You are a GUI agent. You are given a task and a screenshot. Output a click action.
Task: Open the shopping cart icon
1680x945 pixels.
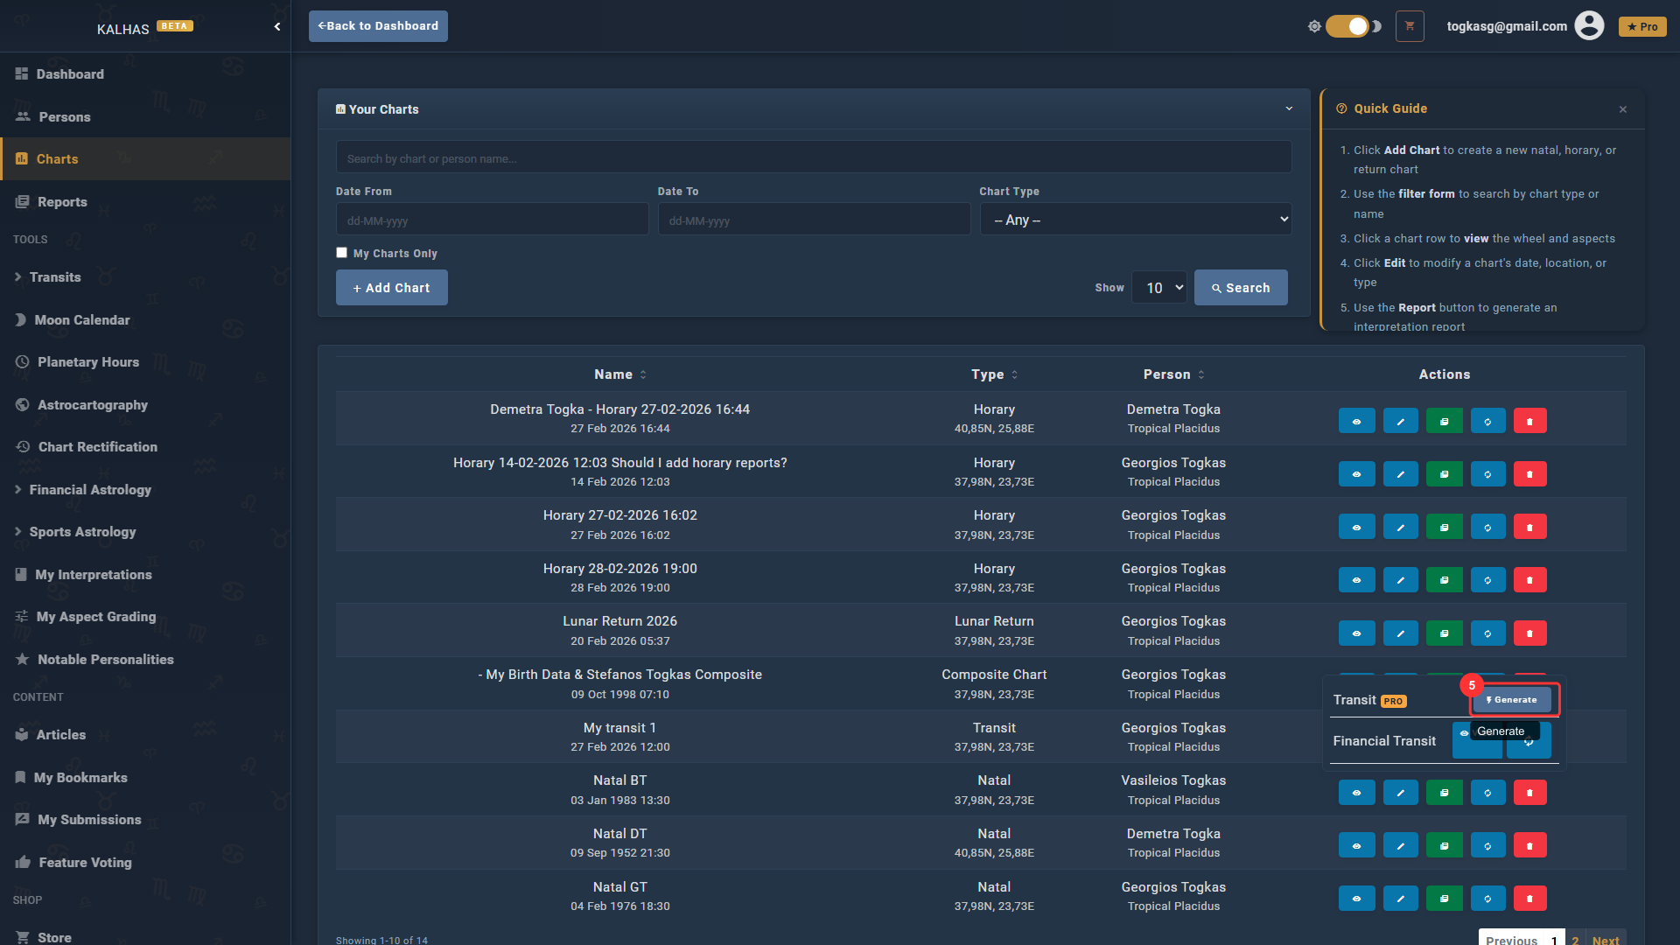pos(1410,26)
